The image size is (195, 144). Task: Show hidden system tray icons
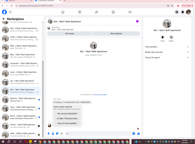pyautogui.click(x=145, y=142)
